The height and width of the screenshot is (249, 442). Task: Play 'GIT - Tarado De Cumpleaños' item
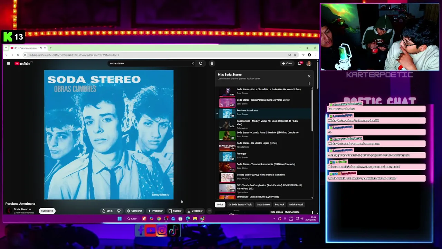(x=264, y=188)
